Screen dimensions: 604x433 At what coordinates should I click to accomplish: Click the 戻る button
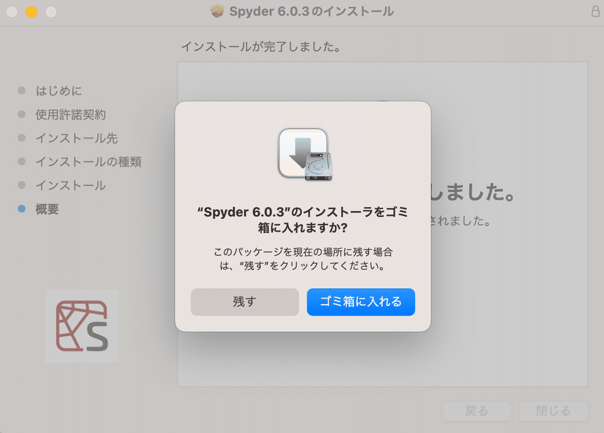click(477, 411)
